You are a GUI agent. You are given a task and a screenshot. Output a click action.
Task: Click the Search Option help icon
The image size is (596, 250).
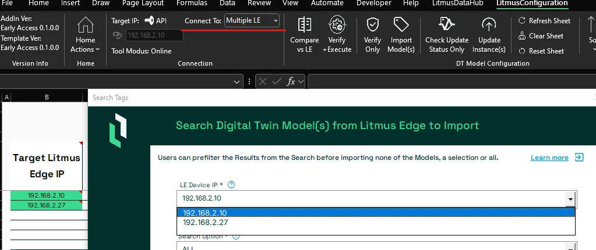pyautogui.click(x=236, y=237)
